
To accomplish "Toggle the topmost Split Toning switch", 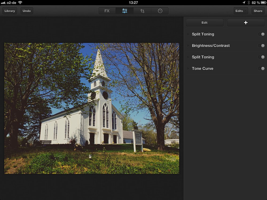I will pos(261,34).
